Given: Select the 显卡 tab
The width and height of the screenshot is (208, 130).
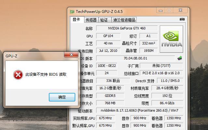Looking at the screenshot, I should click(77, 19).
